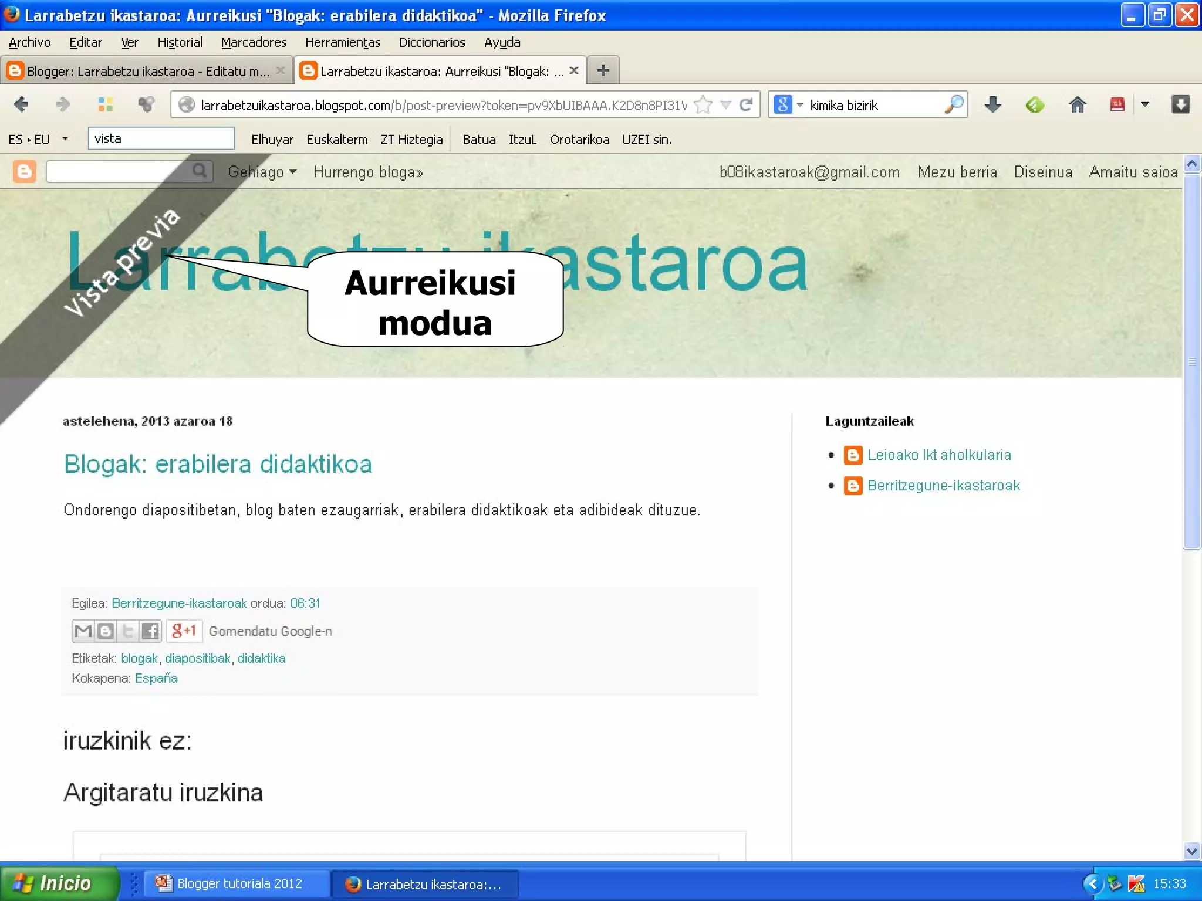The width and height of the screenshot is (1202, 901).
Task: Open the dropdown arrow next to the red add-on
Action: pyautogui.click(x=1145, y=105)
